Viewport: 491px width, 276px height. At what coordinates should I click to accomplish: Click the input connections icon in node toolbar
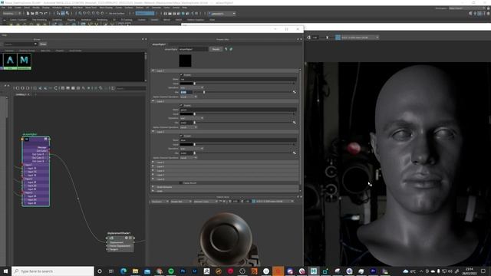click(17, 88)
